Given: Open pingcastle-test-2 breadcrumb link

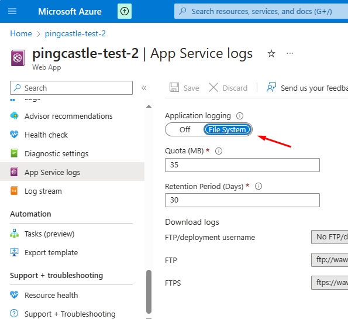Looking at the screenshot, I should pyautogui.click(x=75, y=33).
